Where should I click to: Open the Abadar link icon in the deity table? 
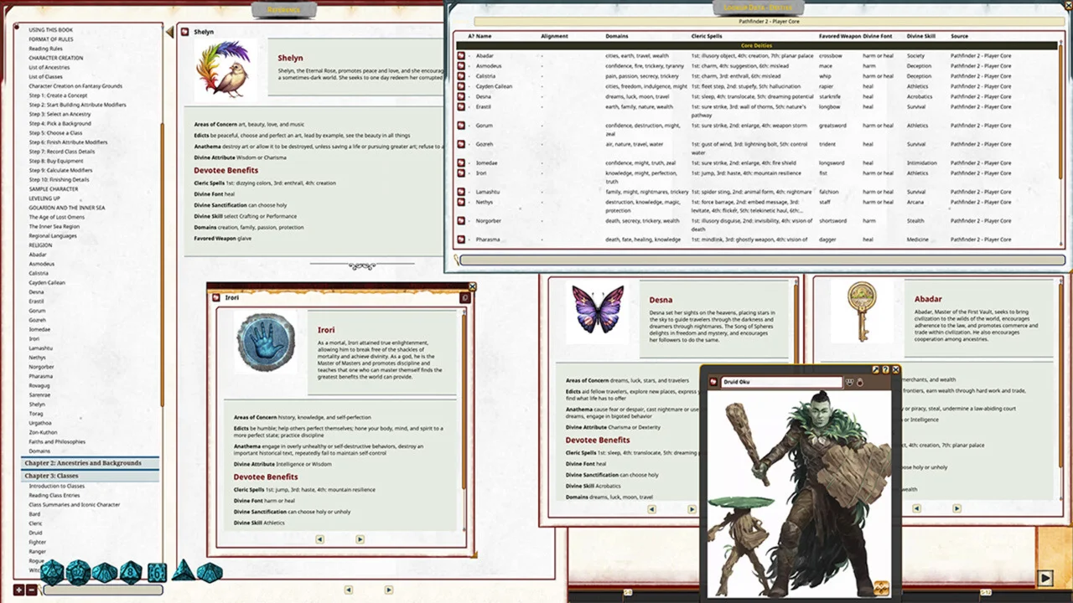(461, 56)
